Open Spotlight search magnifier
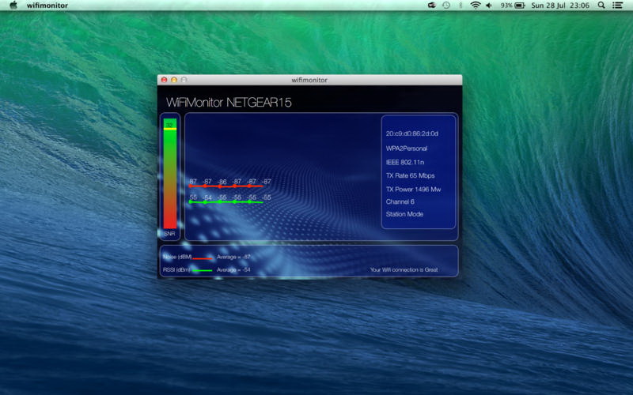This screenshot has height=395, width=633. (601, 6)
